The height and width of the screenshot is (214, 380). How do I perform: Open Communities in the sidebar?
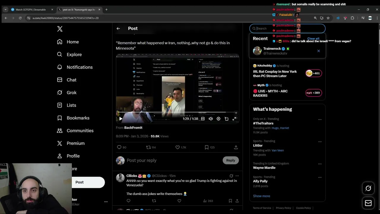(75, 130)
